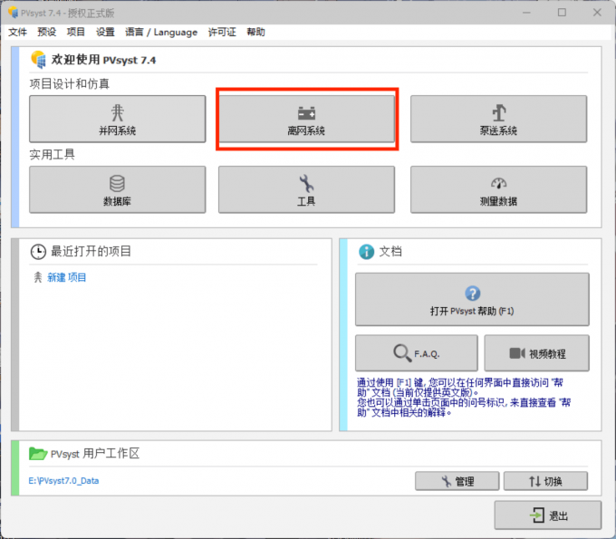
Task: Open the F.A.Q. magnifier button
Action: click(416, 353)
